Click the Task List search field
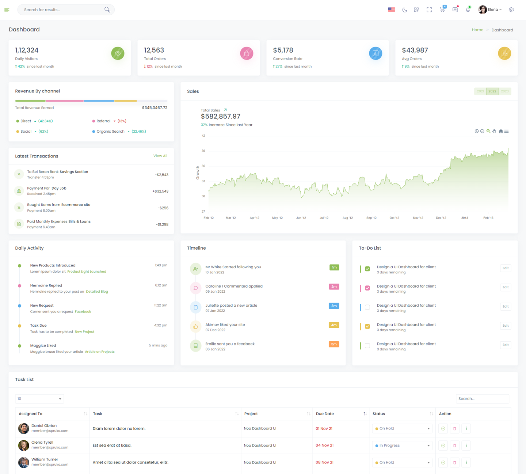The height and width of the screenshot is (474, 526). pos(482,399)
